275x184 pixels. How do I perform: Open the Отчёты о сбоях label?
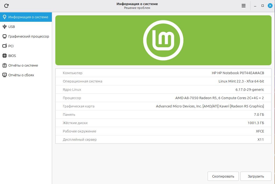21,75
